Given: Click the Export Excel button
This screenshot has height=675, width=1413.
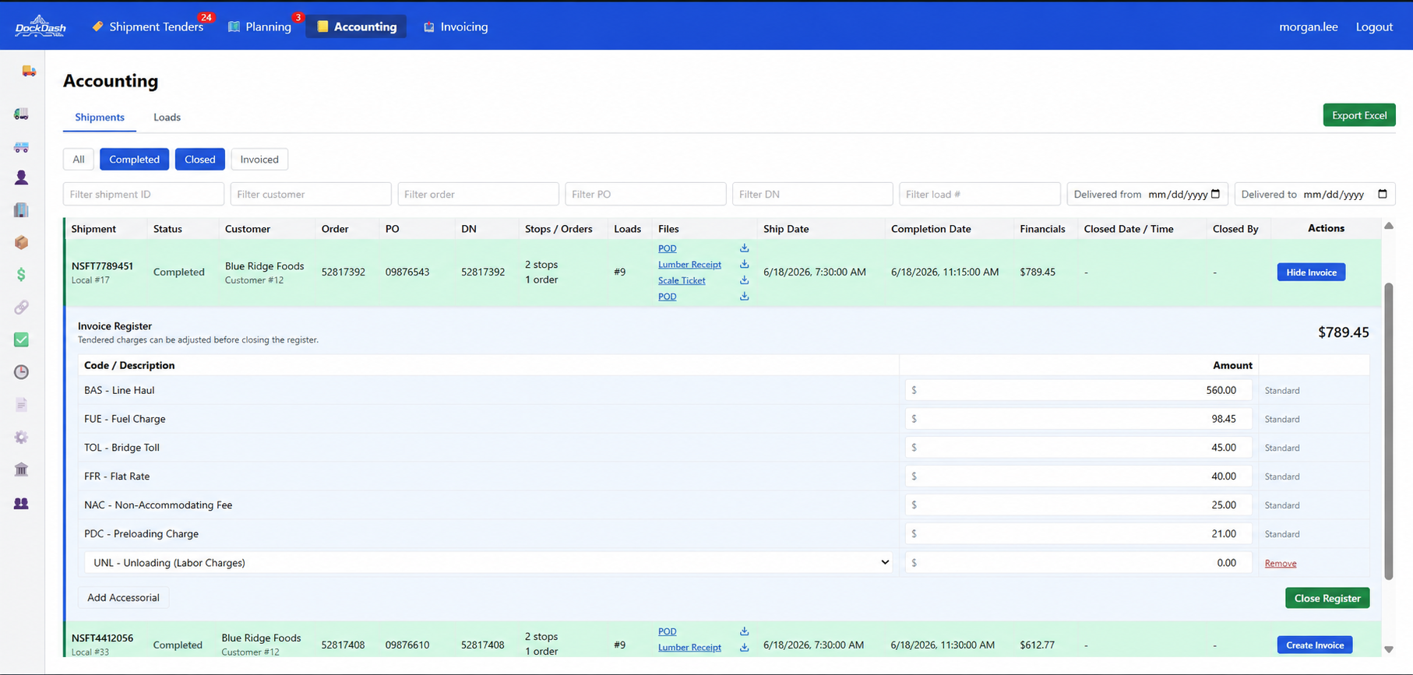Looking at the screenshot, I should 1358,115.
